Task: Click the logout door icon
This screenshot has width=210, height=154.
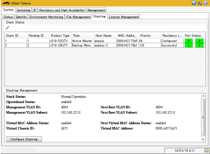Action: pos(200,3)
